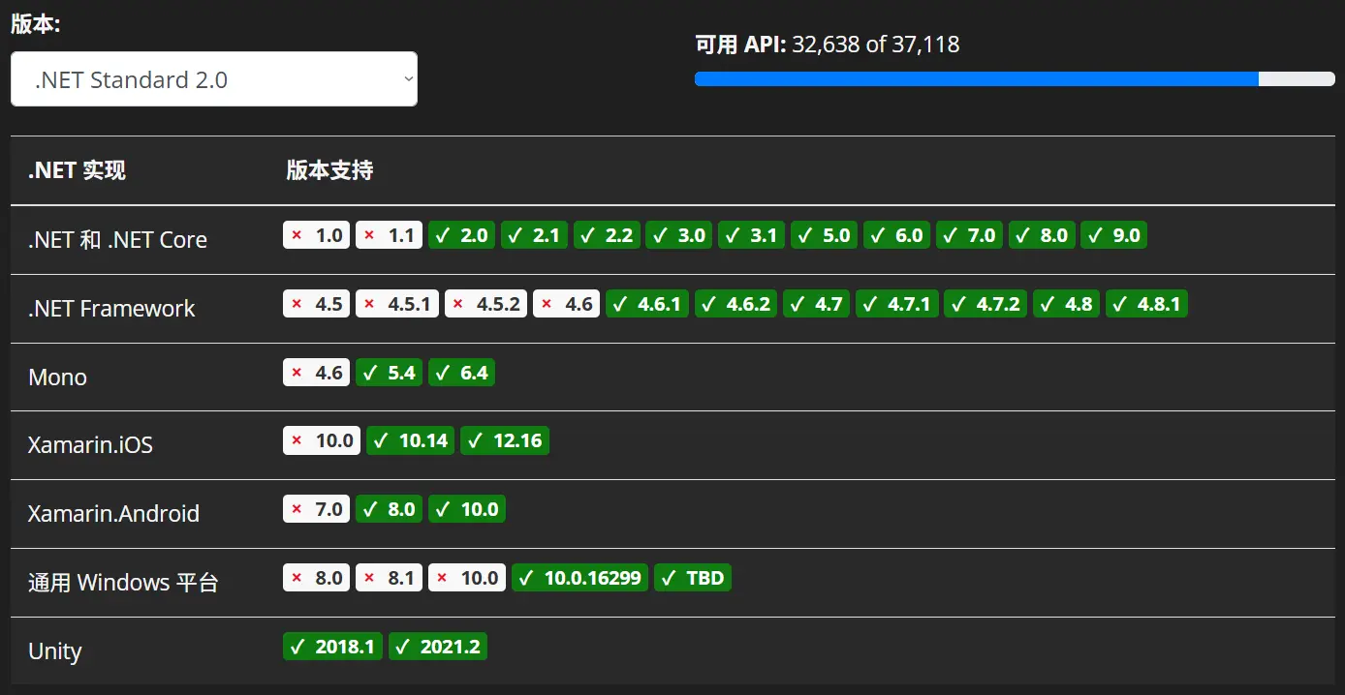The height and width of the screenshot is (695, 1345).
Task: Click the .NET 实现 column header
Action: point(77,171)
